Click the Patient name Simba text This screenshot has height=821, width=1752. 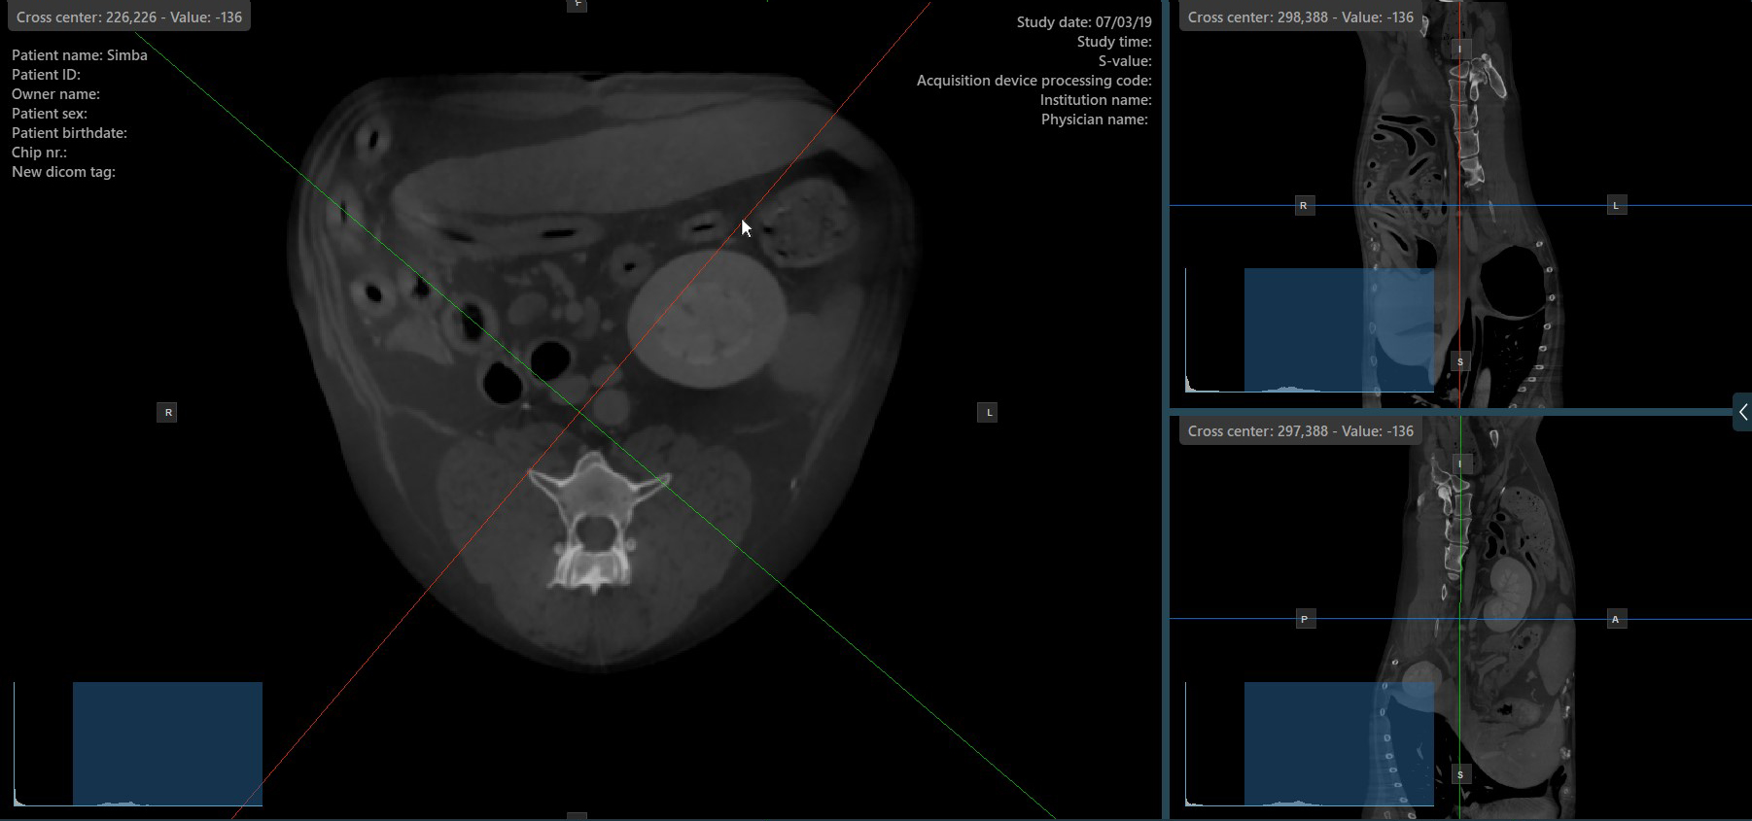(x=80, y=55)
